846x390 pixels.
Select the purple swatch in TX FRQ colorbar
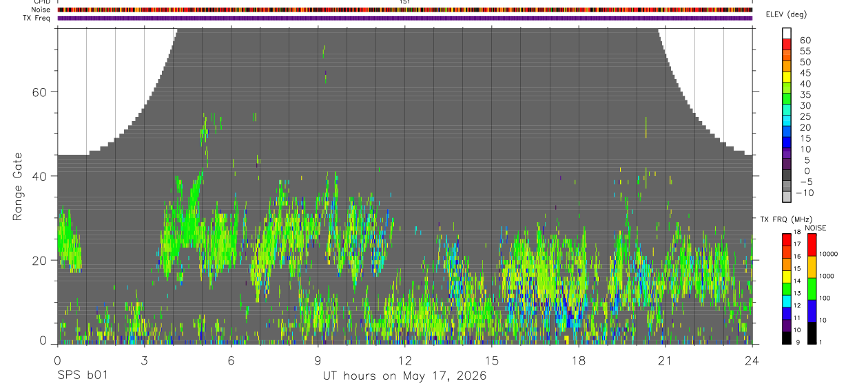pyautogui.click(x=787, y=326)
